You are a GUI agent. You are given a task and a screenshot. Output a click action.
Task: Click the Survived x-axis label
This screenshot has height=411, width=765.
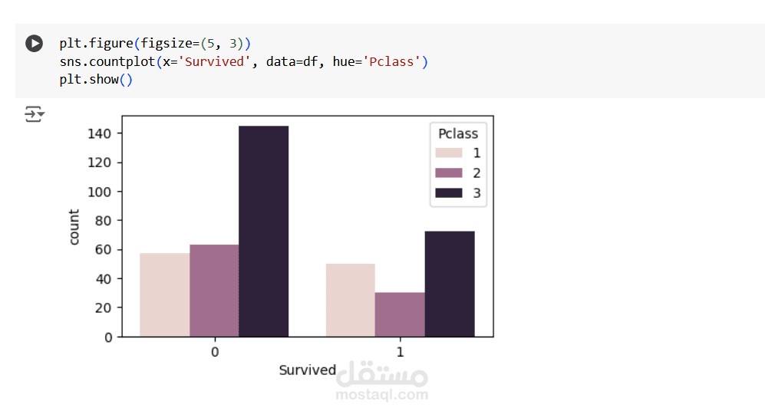(x=307, y=370)
